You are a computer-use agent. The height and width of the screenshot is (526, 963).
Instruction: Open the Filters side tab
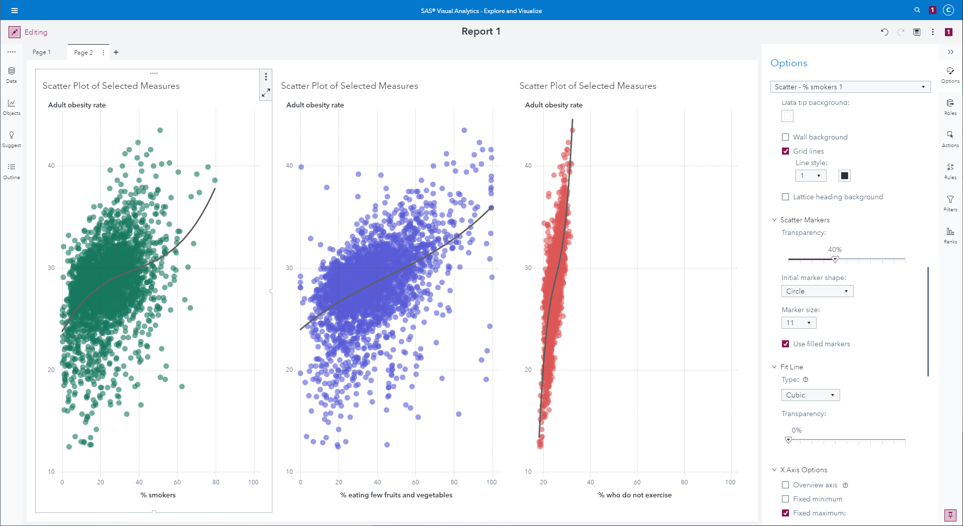point(950,203)
